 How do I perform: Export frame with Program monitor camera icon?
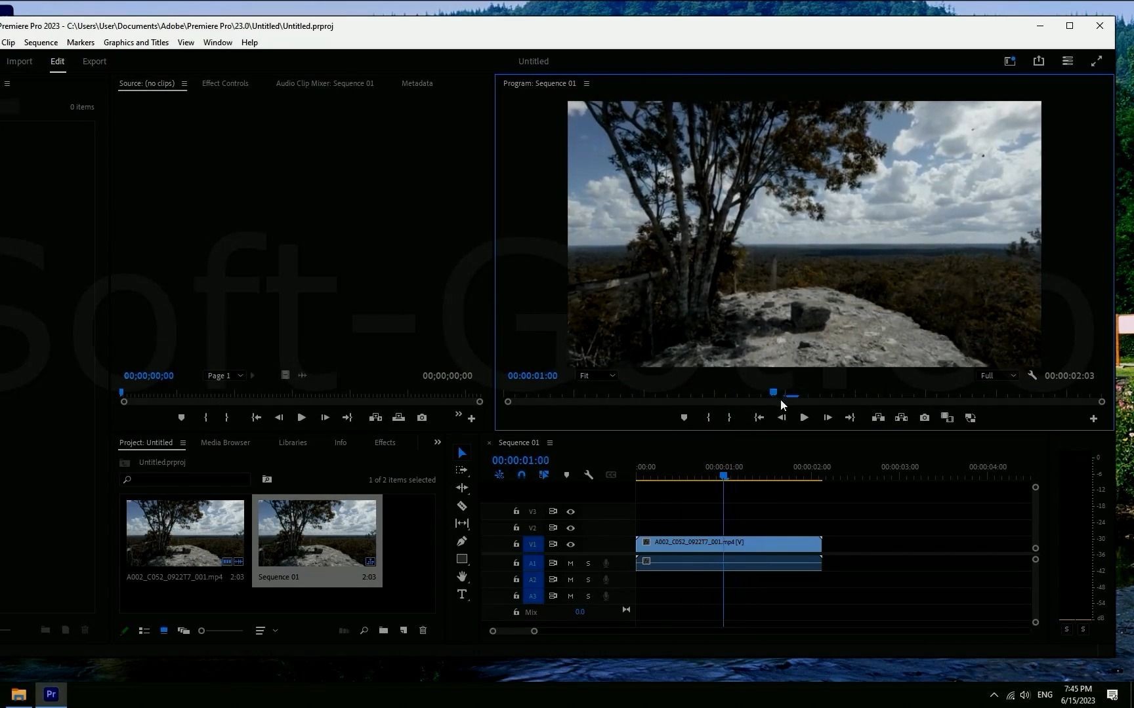point(925,418)
